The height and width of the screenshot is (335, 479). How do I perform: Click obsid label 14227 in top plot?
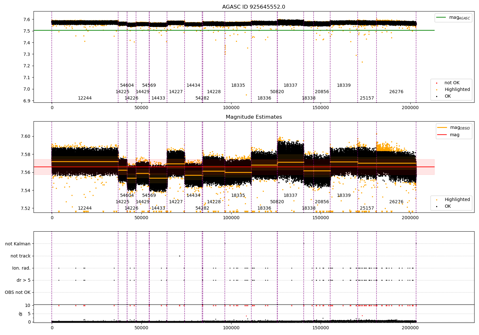pos(176,92)
